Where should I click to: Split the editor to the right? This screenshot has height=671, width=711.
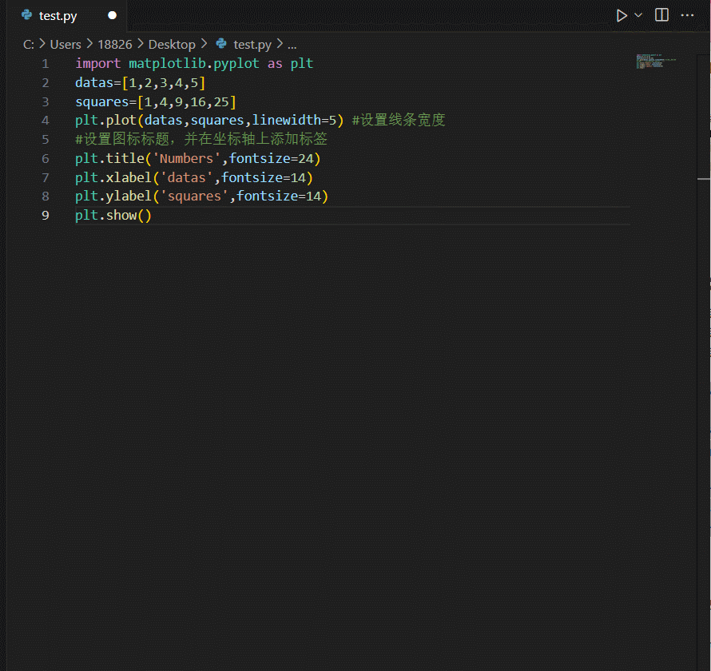tap(661, 15)
